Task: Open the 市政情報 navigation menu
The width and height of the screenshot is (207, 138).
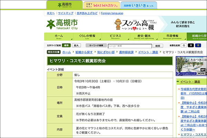Action: 172,37
